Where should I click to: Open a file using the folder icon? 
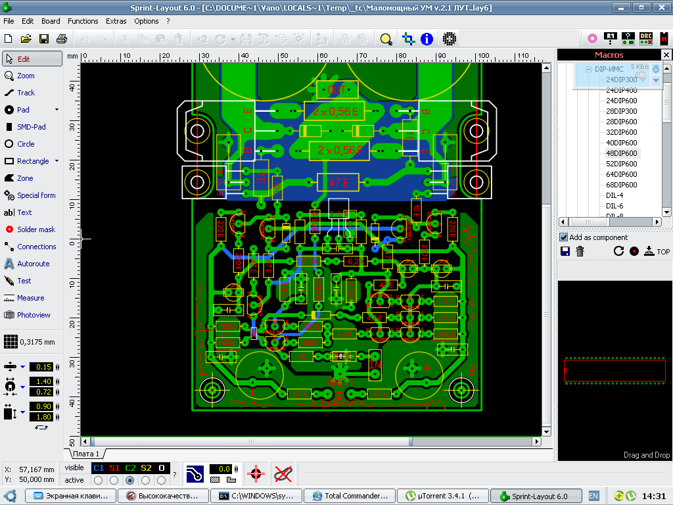(x=26, y=39)
